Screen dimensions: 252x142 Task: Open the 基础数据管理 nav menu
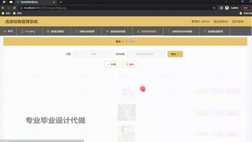coord(215,31)
